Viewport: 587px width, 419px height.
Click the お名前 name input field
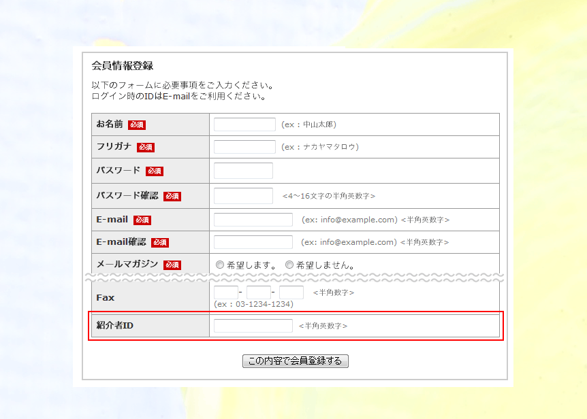[x=244, y=124]
